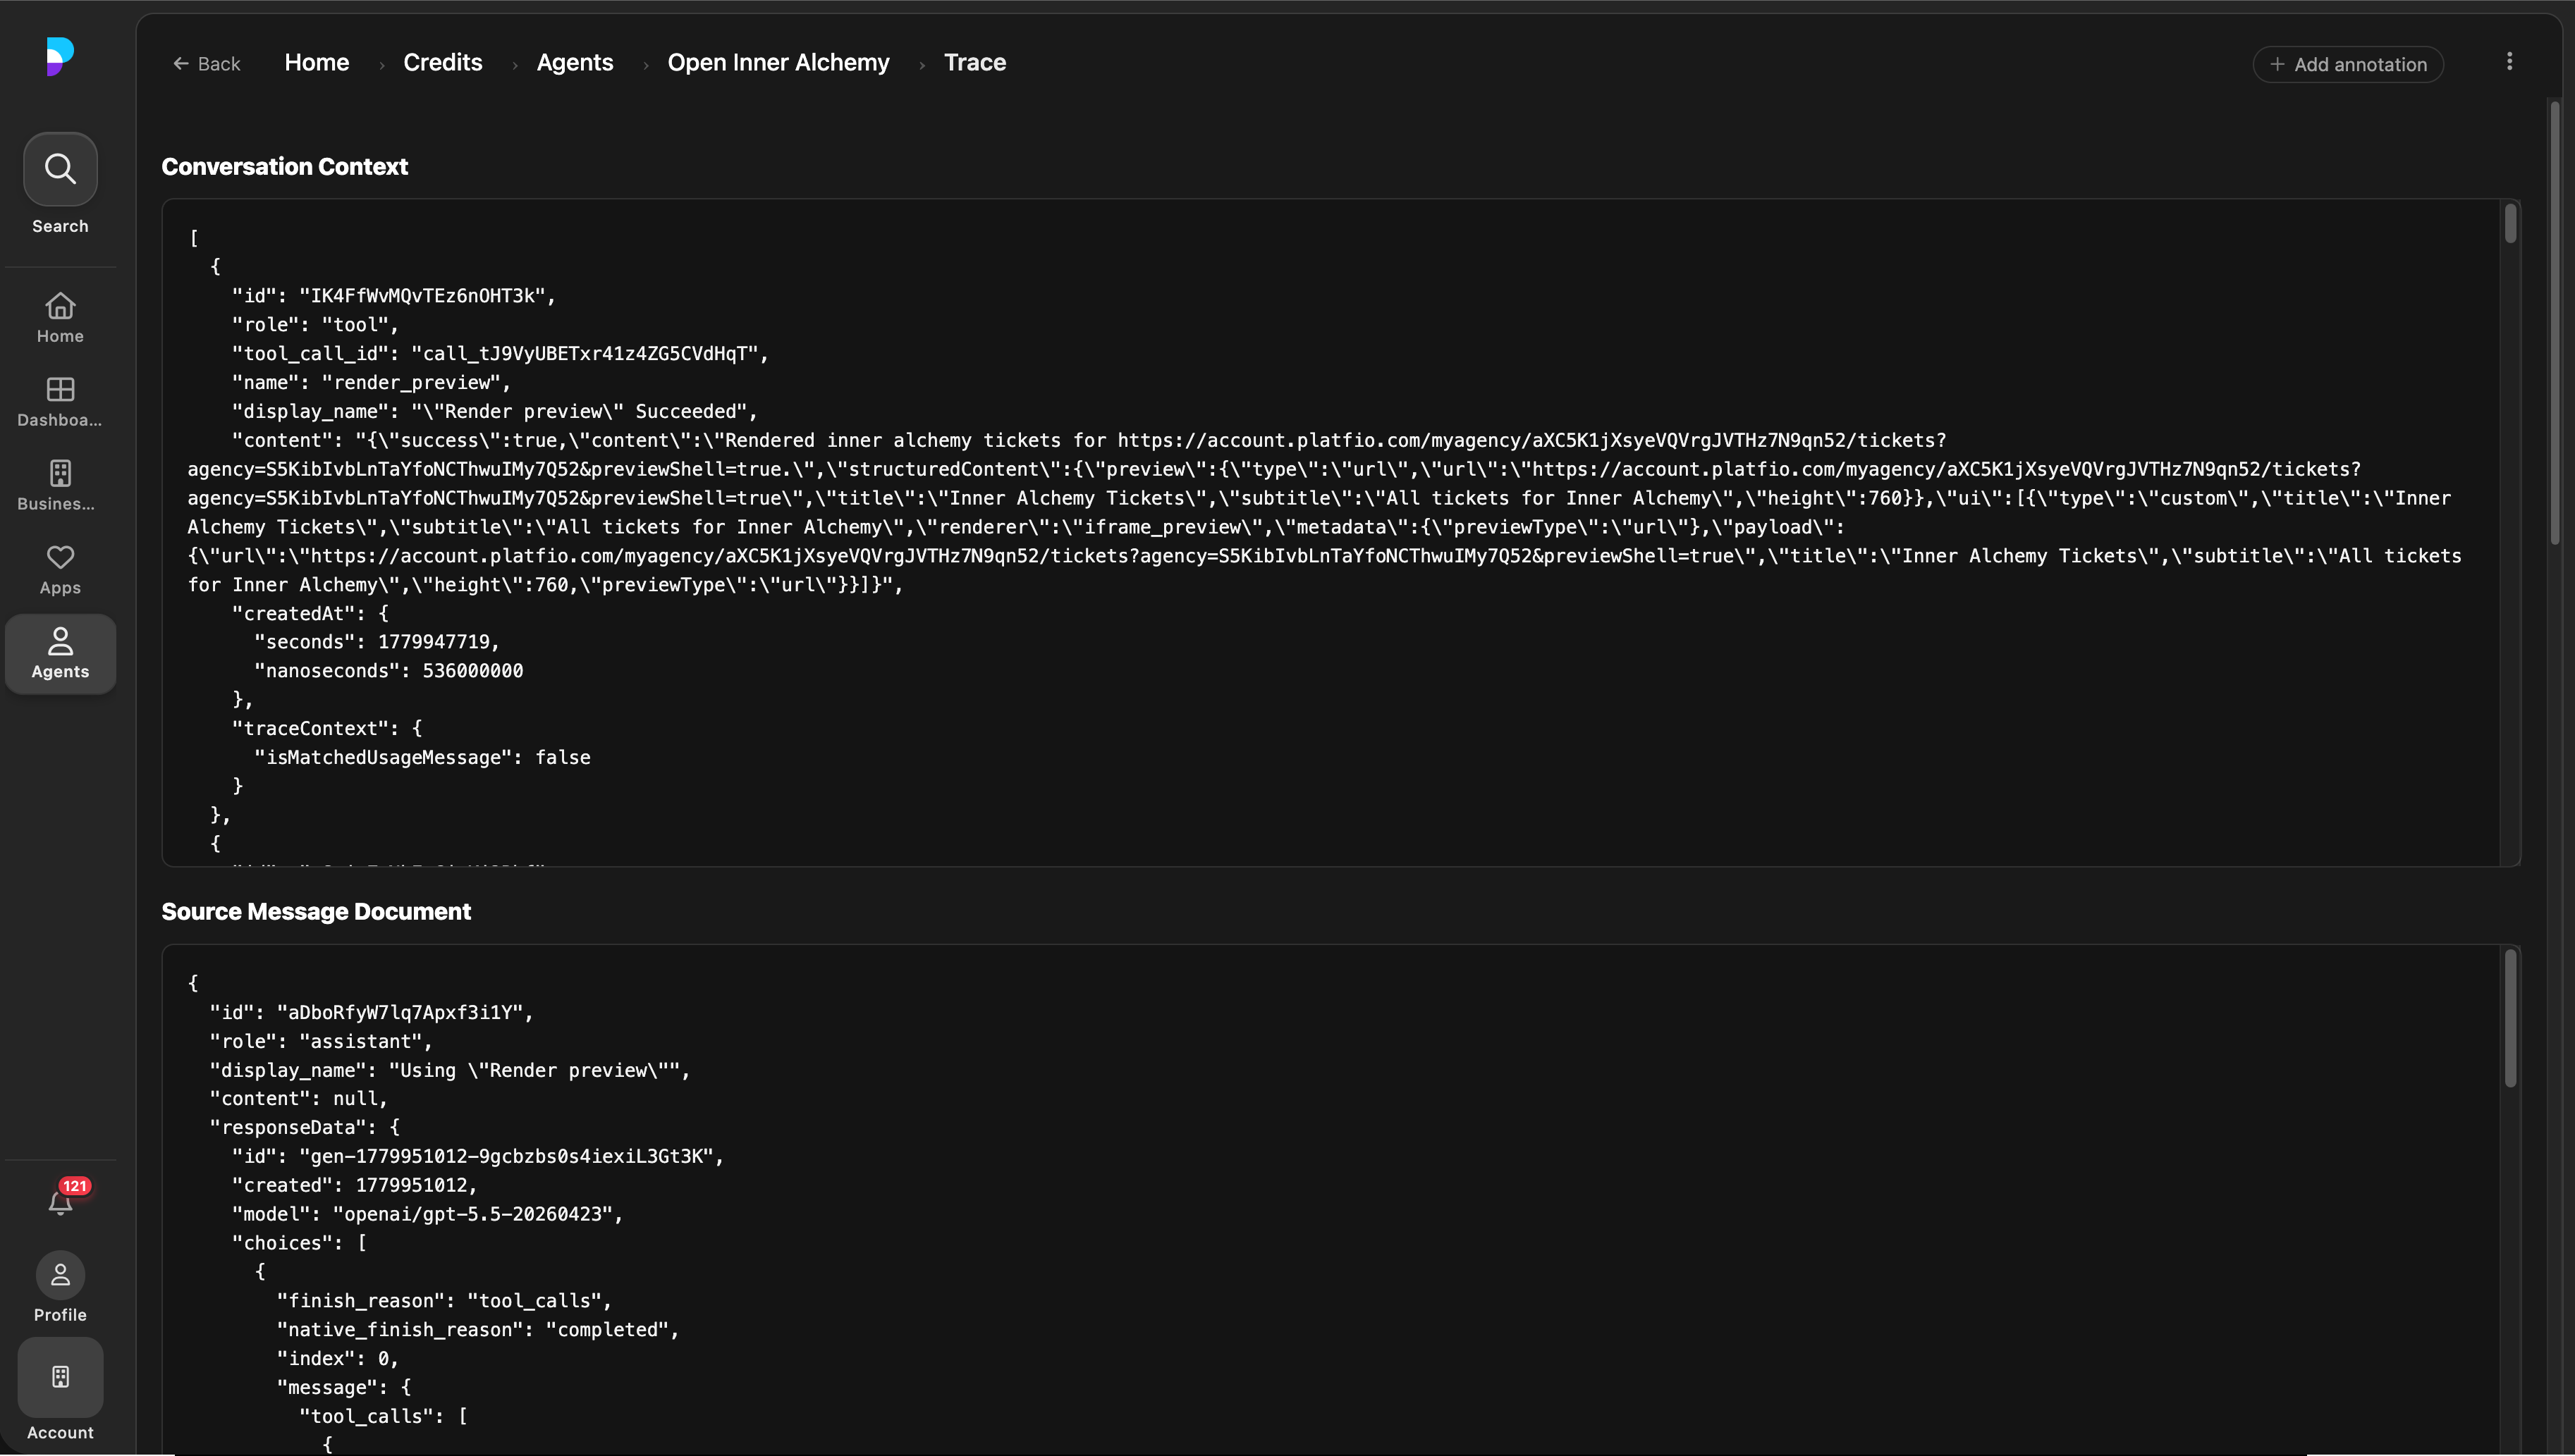
Task: Click the "created": 1779951012 line
Action: coord(355,1186)
